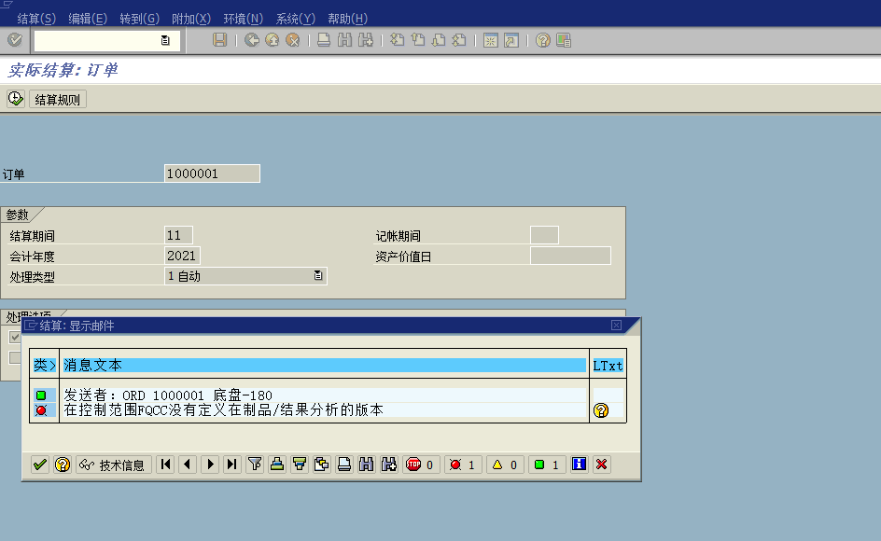Click the Print icon in dialog toolbar

click(343, 464)
